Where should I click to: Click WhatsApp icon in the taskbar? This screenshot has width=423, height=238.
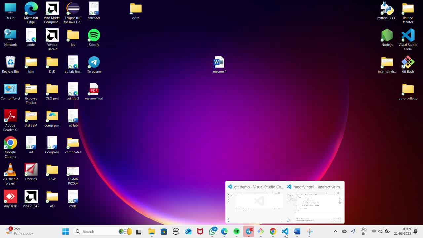click(x=212, y=231)
